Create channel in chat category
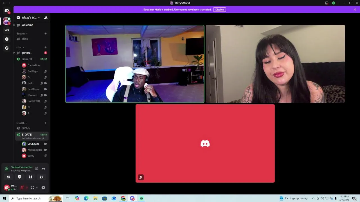The width and height of the screenshot is (360, 202). point(46,47)
